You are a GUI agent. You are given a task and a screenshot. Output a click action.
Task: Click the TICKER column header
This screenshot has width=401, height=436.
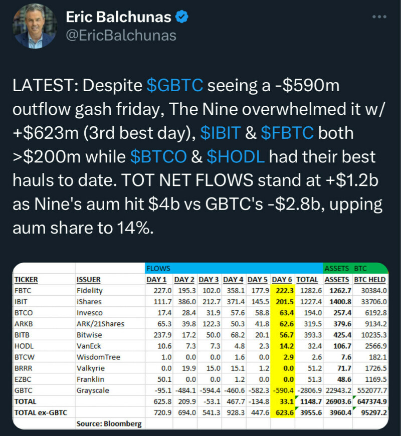click(x=26, y=279)
